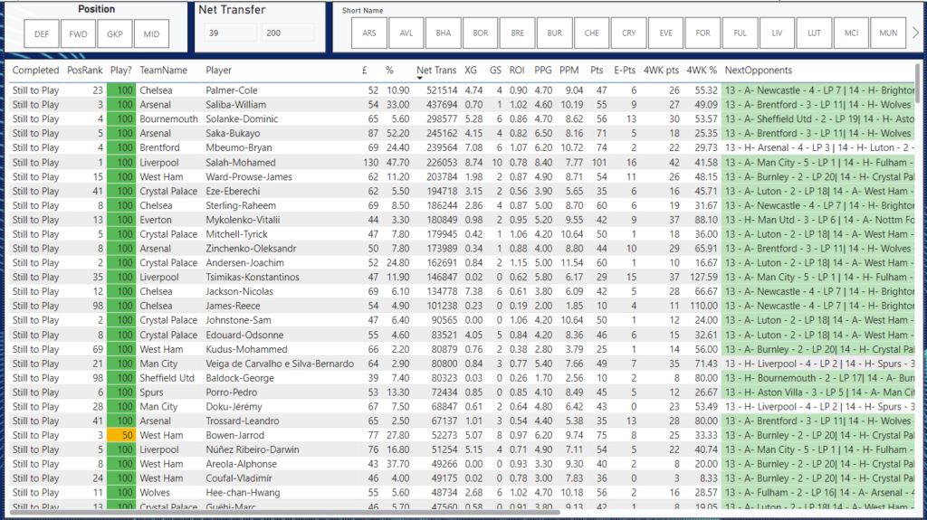
Task: Select the MID position filter
Action: coord(151,33)
